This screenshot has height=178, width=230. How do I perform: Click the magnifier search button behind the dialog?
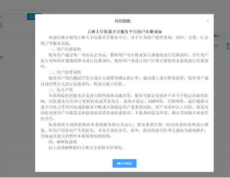(31, 17)
